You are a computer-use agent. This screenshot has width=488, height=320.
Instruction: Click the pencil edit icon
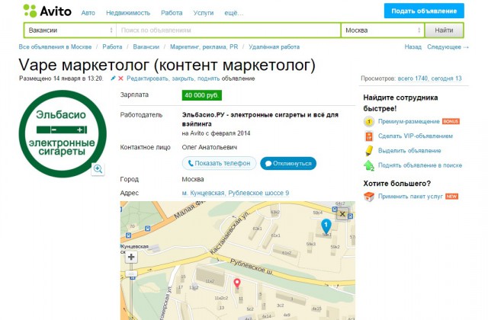coord(113,78)
